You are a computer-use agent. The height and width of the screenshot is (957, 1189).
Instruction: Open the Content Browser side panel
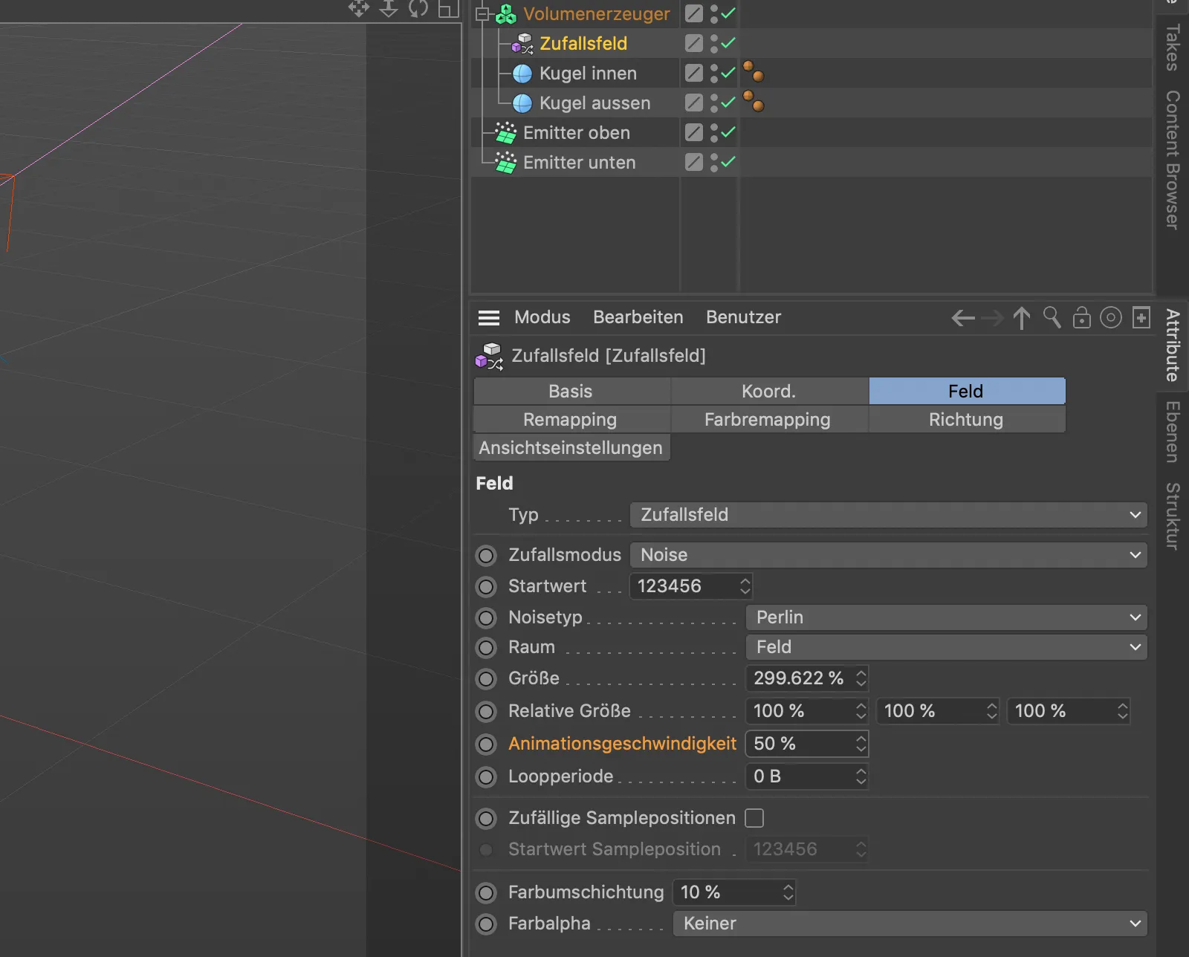point(1173,160)
